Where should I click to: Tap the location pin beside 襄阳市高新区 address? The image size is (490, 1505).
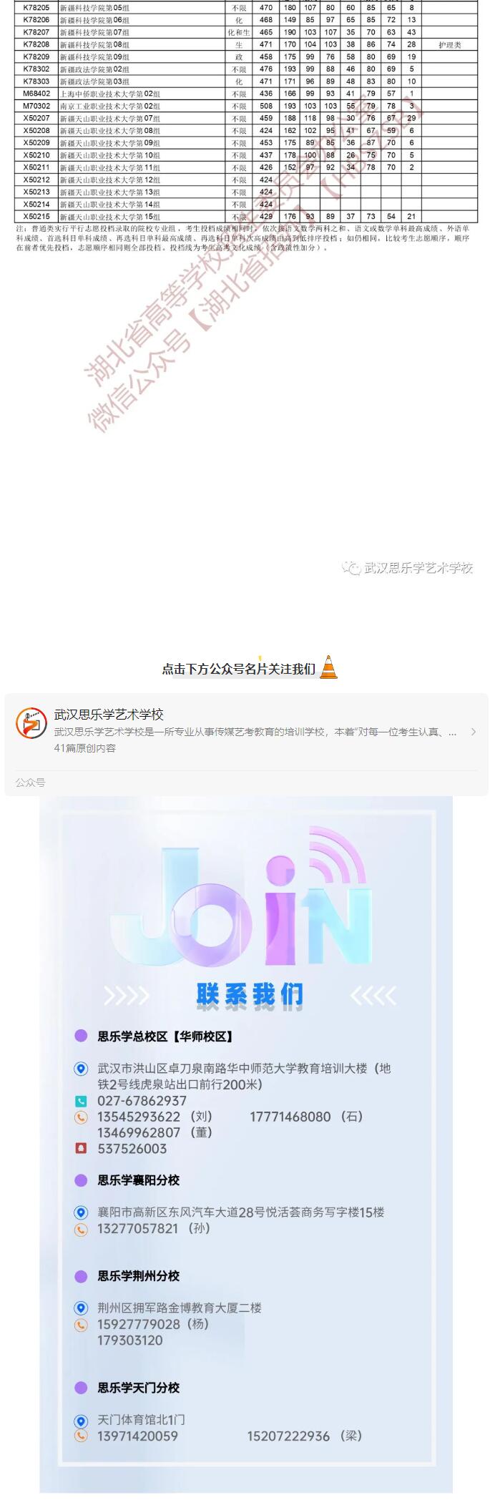click(x=82, y=1212)
